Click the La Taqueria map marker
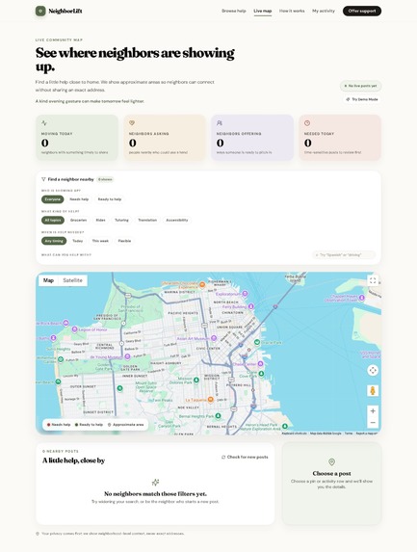 (210, 399)
